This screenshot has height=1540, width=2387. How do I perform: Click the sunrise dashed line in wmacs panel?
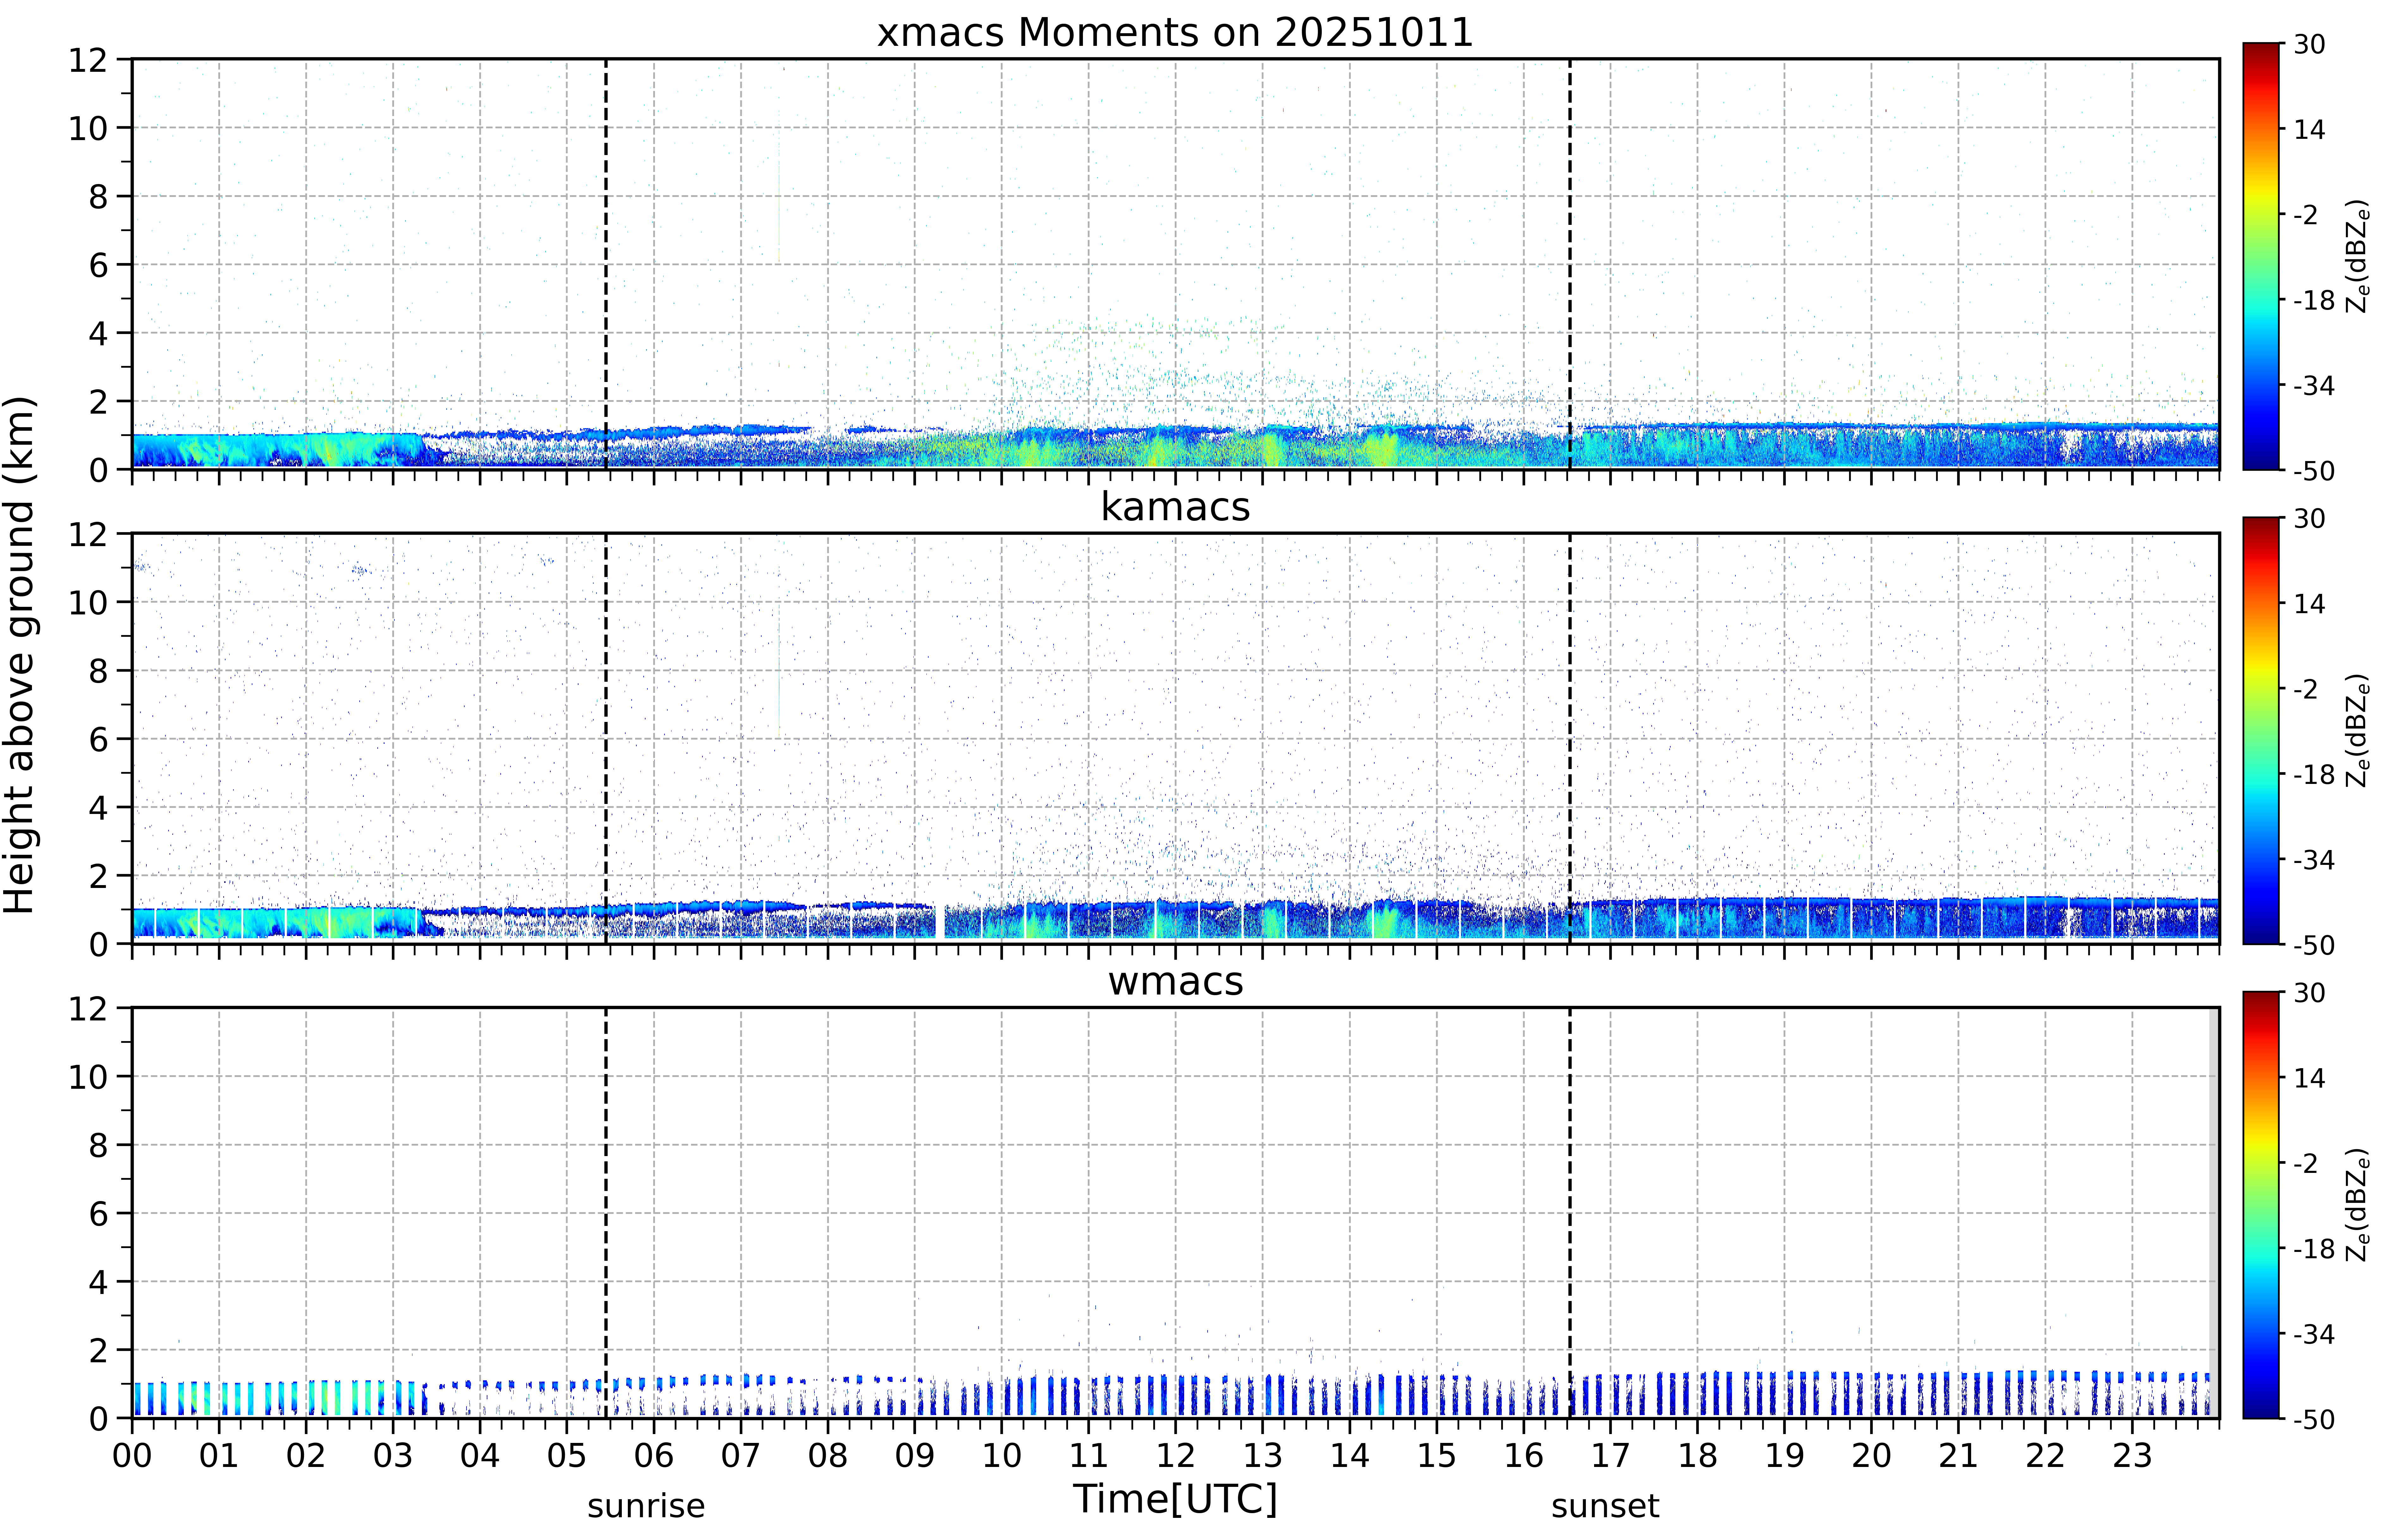(606, 1213)
